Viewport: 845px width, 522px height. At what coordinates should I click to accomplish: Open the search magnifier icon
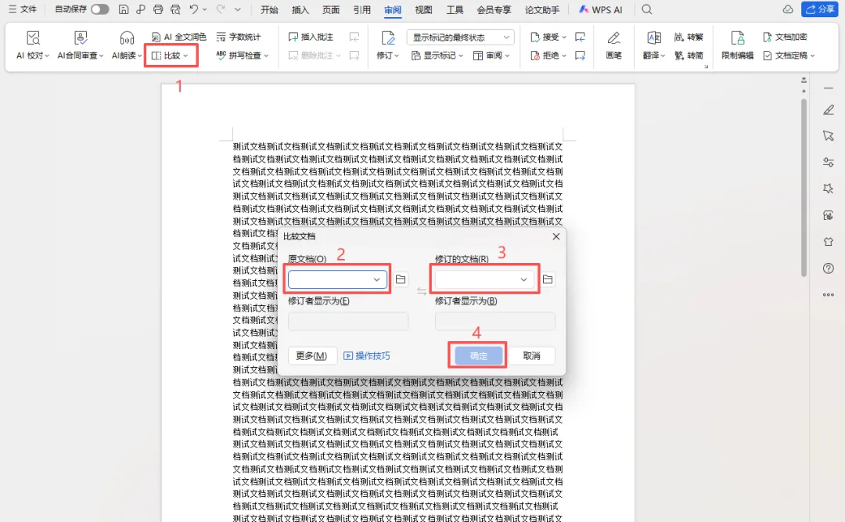coord(647,9)
